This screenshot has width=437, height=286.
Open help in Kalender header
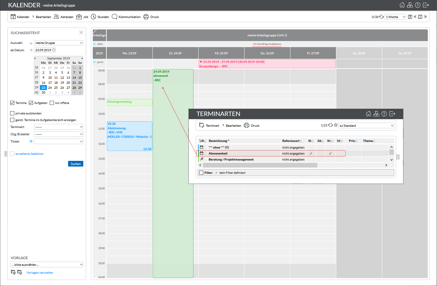click(x=418, y=5)
